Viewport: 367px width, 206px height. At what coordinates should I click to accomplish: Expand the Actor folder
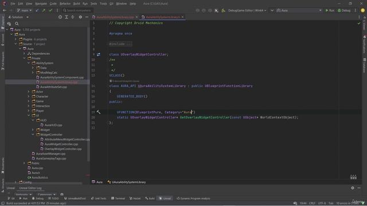click(x=29, y=92)
